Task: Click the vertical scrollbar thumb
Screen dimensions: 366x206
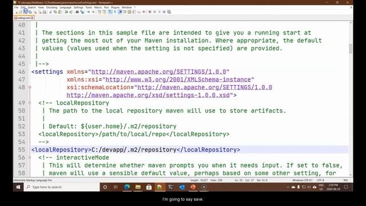Action: (351, 49)
